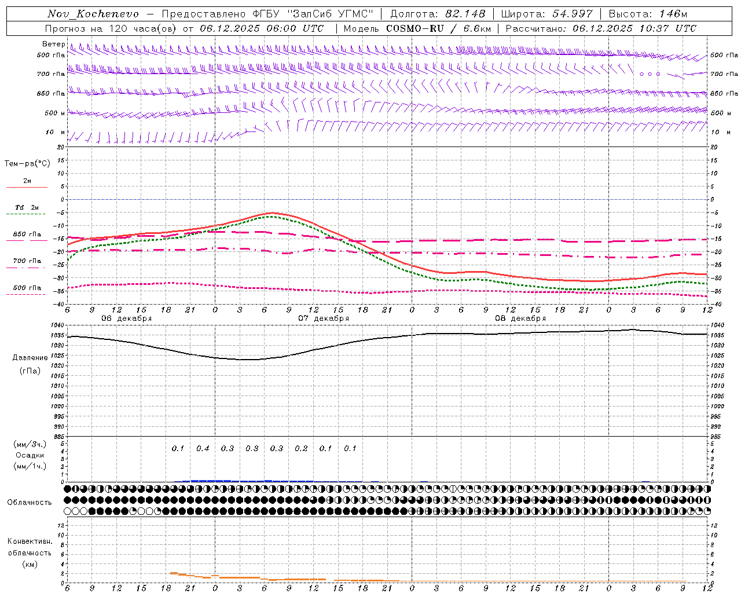The height and width of the screenshot is (593, 741).
Task: Select the 'Модель COSMO-RU / 6.6км' label
Action: tap(417, 28)
